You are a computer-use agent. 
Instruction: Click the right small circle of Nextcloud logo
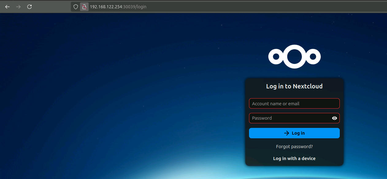tap(313, 57)
